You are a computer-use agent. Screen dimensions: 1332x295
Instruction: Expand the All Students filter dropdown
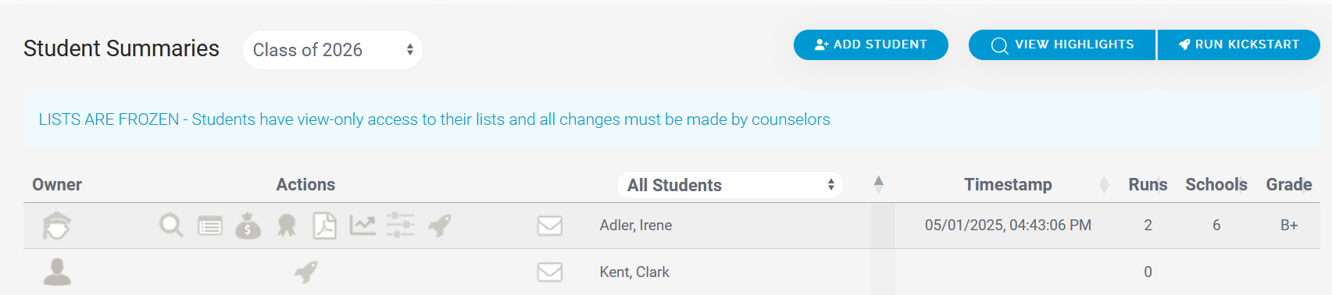(730, 185)
